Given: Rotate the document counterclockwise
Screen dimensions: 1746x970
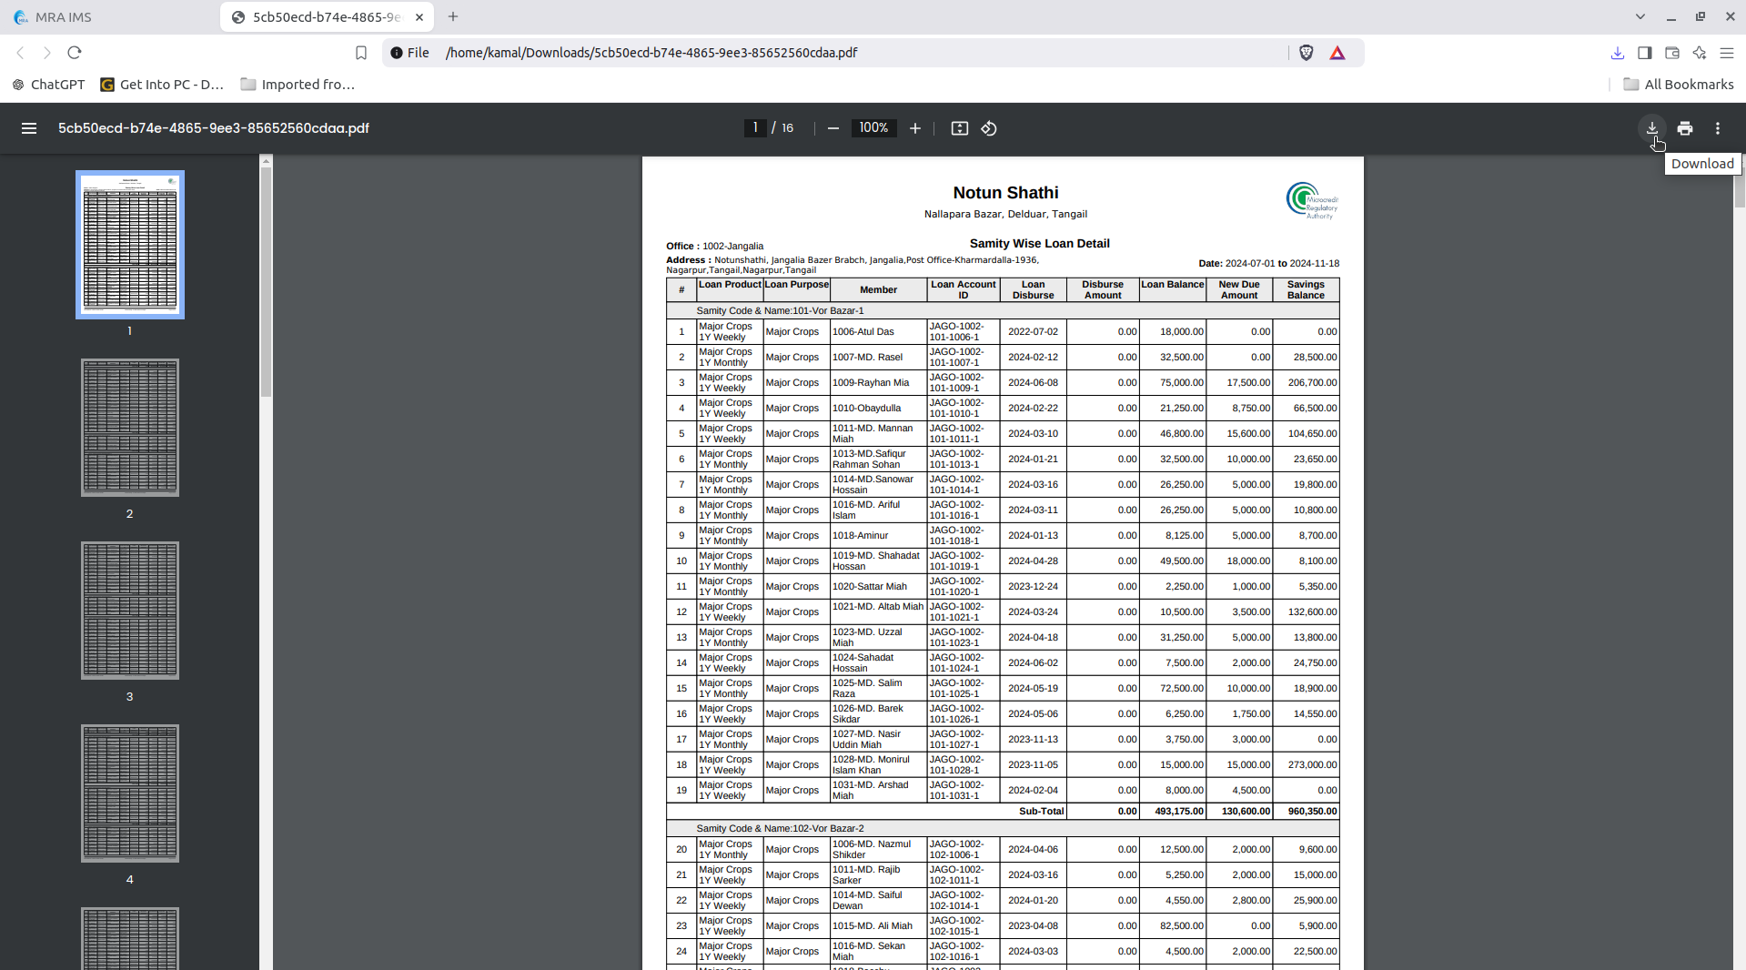Looking at the screenshot, I should (x=989, y=128).
